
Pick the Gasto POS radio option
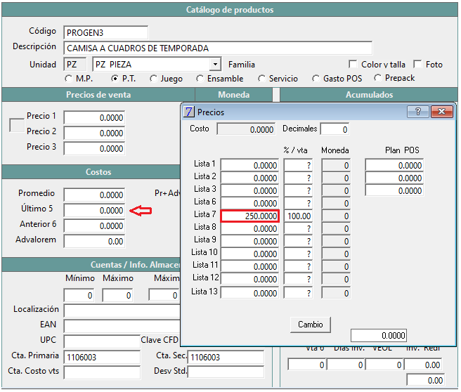click(316, 79)
